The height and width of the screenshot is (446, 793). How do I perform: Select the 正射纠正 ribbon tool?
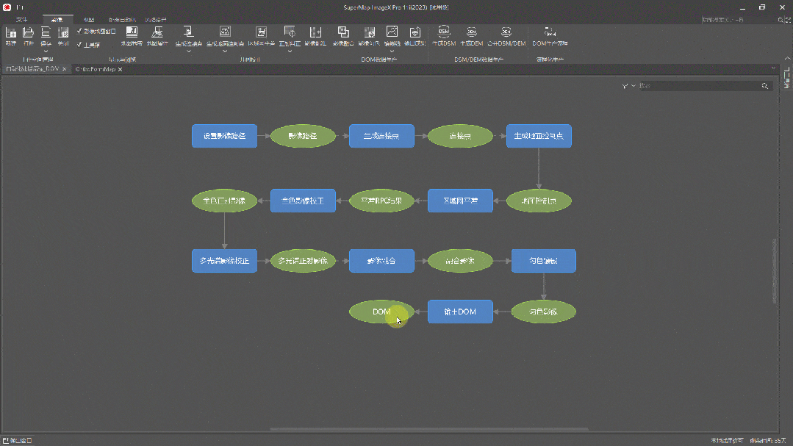[290, 36]
